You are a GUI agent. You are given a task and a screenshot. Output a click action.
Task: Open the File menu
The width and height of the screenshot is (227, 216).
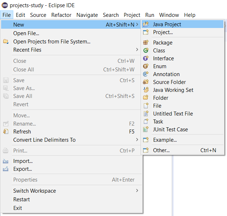pos(7,15)
